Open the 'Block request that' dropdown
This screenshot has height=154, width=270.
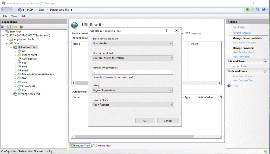click(132, 58)
